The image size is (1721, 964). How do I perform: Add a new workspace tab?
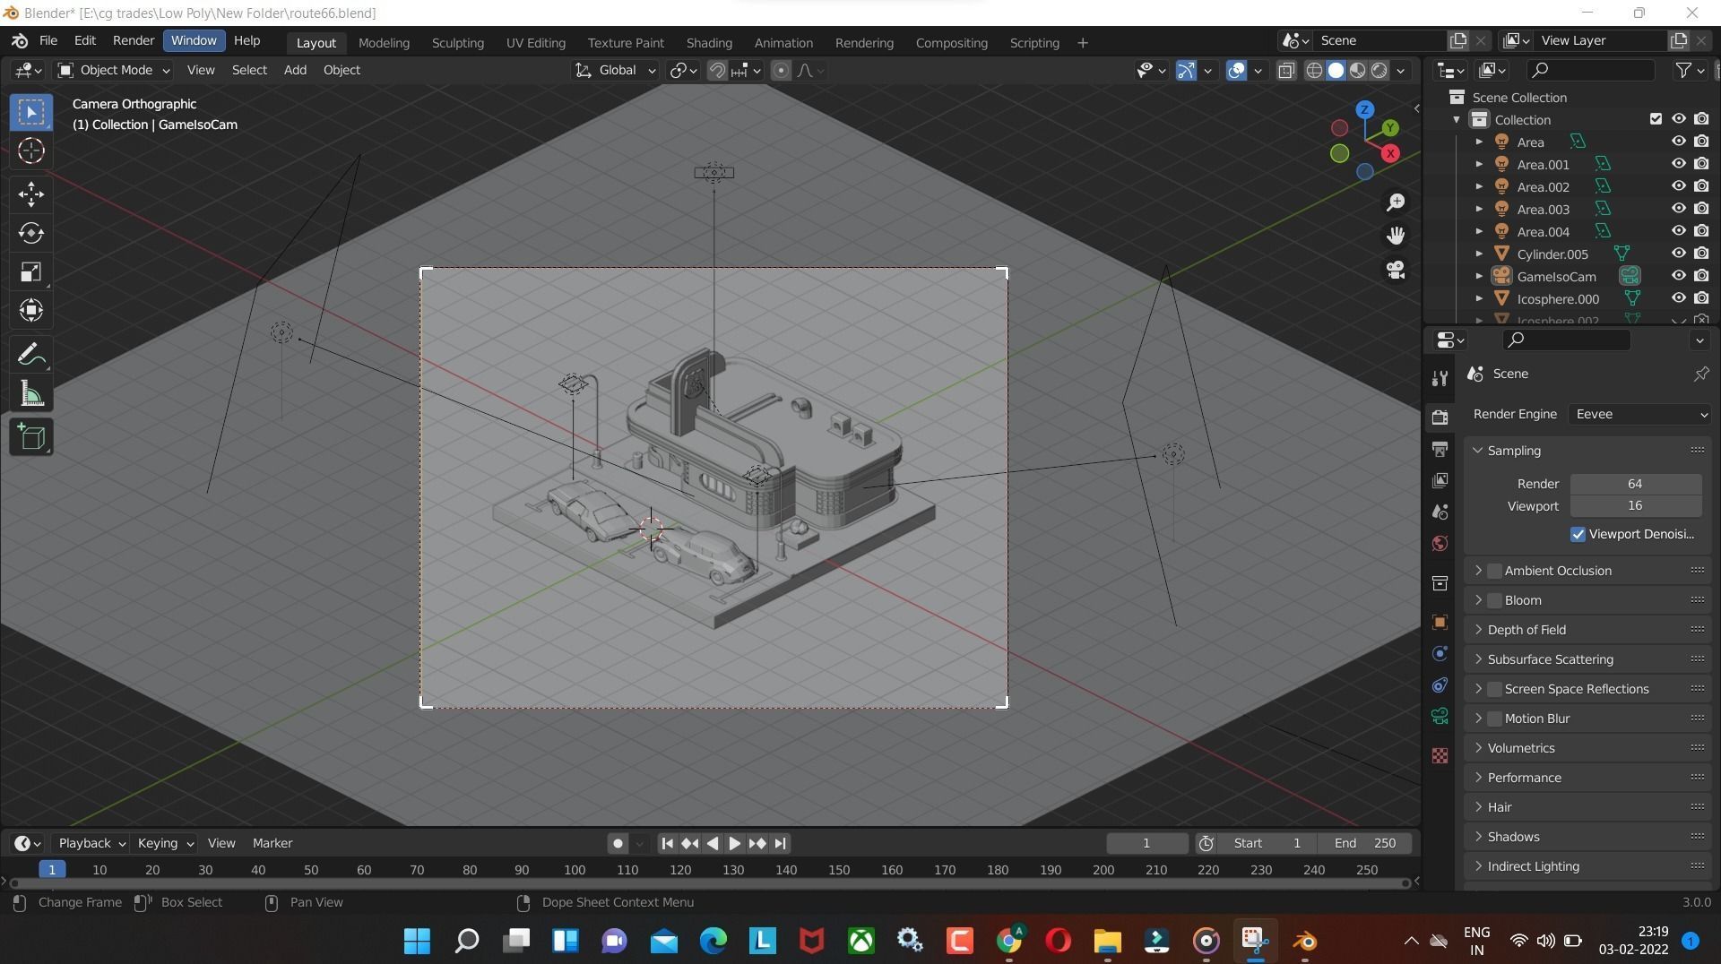pyautogui.click(x=1082, y=43)
